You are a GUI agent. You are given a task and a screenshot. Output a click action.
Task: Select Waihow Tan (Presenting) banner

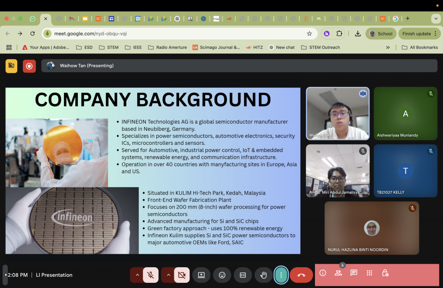pos(239,65)
